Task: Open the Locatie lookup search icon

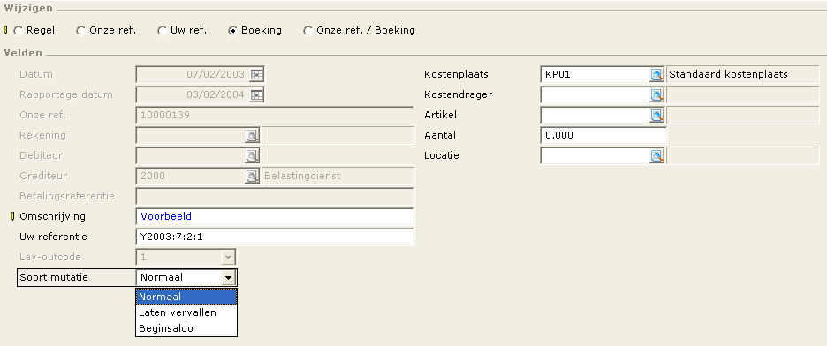Action: coord(656,156)
